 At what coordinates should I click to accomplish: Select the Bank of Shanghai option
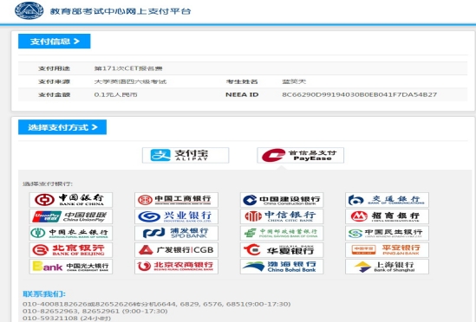coord(387,267)
